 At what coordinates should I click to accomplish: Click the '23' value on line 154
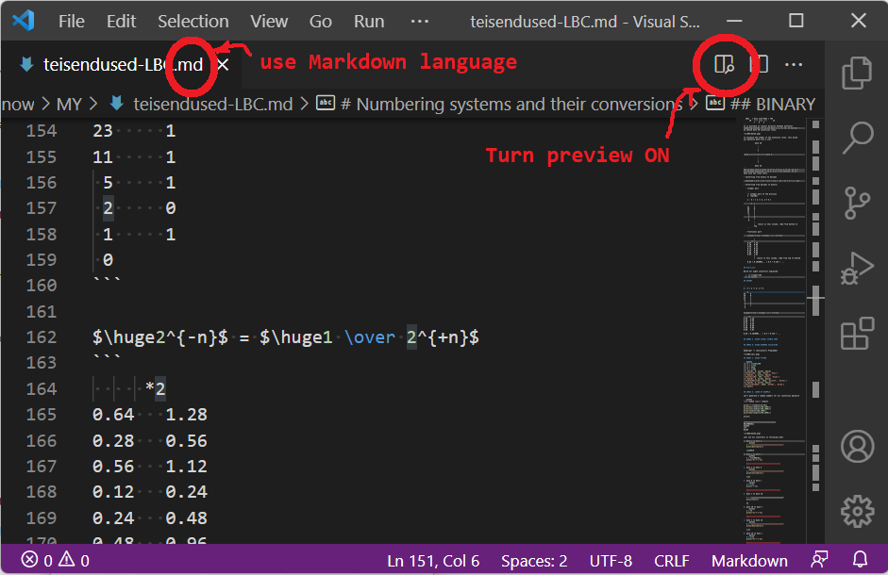point(103,131)
